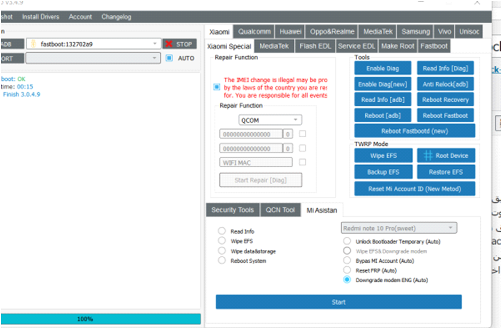Screen dimensions: 502x329
Task: Select the Xiaomi brand tab
Action: click(219, 32)
